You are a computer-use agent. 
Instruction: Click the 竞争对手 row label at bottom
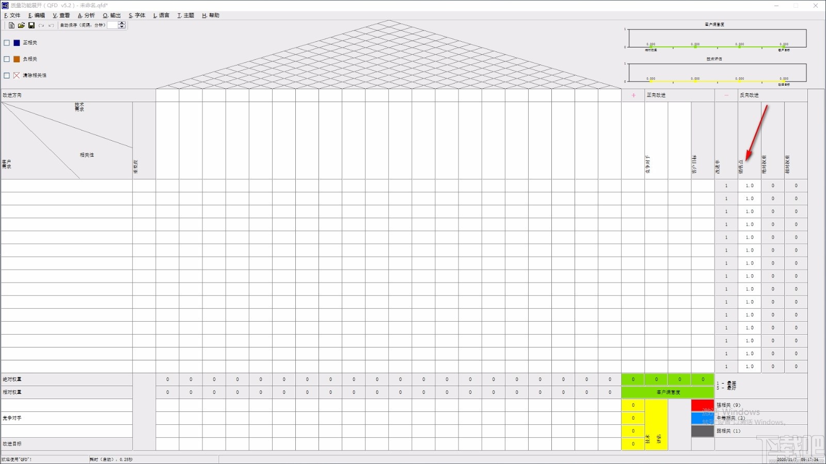67,418
